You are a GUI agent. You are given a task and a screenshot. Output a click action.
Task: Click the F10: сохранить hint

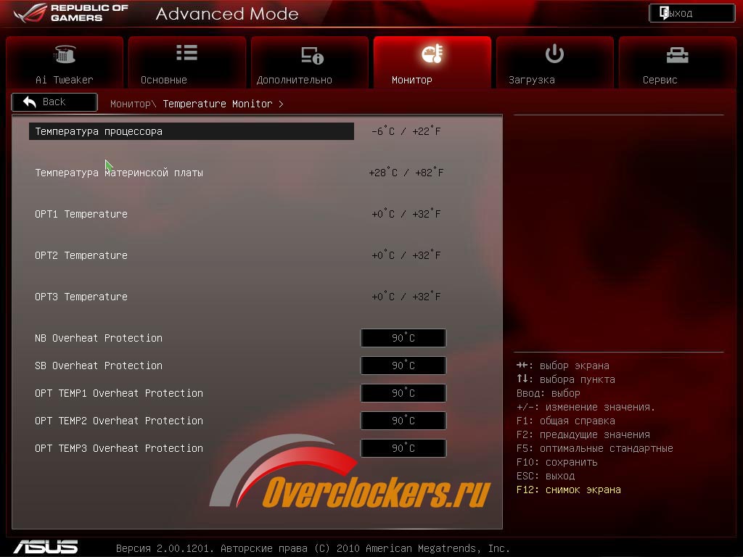point(557,462)
